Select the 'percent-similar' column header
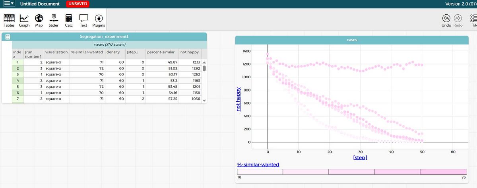The image size is (477, 188). (x=161, y=52)
